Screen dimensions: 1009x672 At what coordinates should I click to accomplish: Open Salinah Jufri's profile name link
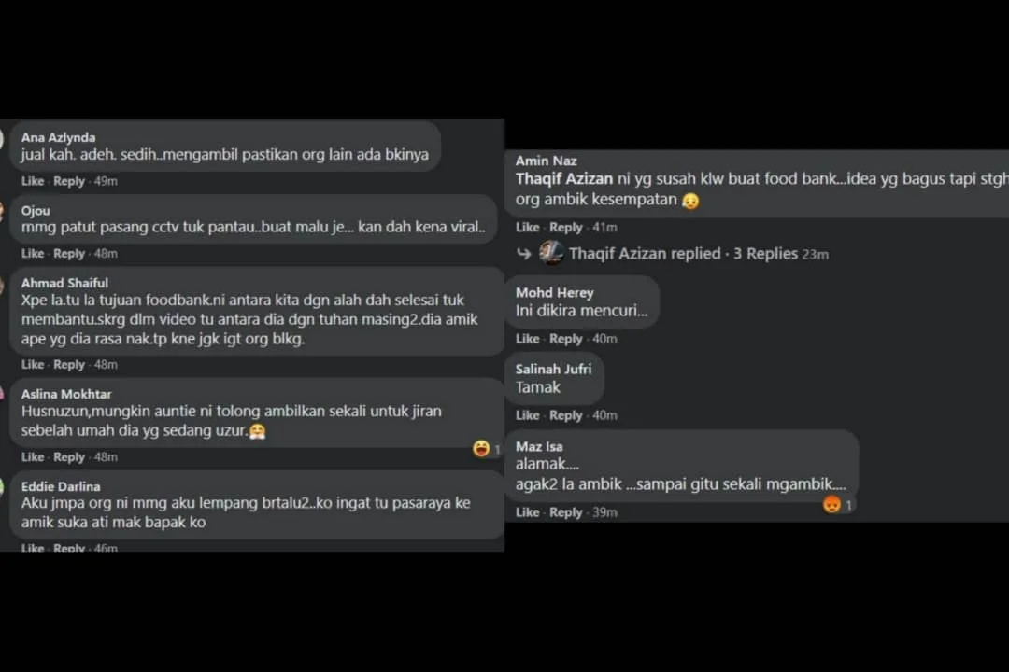(553, 369)
